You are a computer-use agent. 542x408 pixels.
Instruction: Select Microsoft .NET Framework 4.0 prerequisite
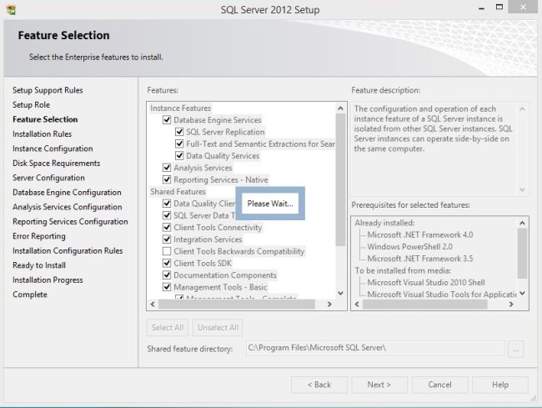pyautogui.click(x=420, y=234)
